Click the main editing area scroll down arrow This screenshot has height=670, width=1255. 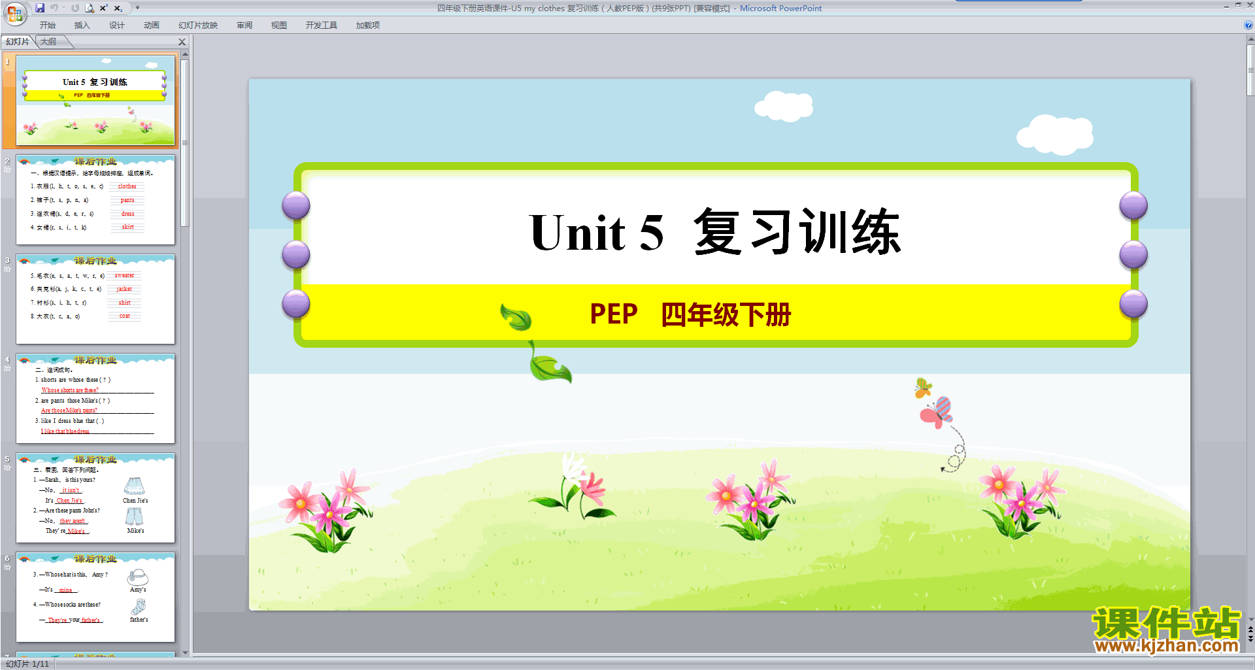(1250, 619)
